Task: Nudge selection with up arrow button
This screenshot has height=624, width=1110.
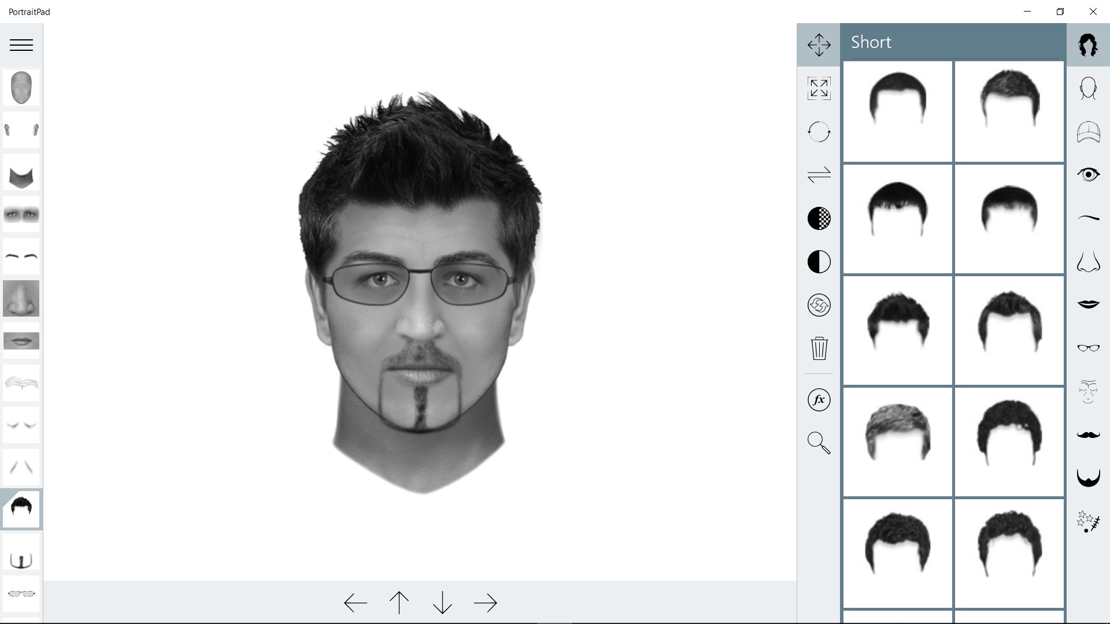Action: point(399,603)
